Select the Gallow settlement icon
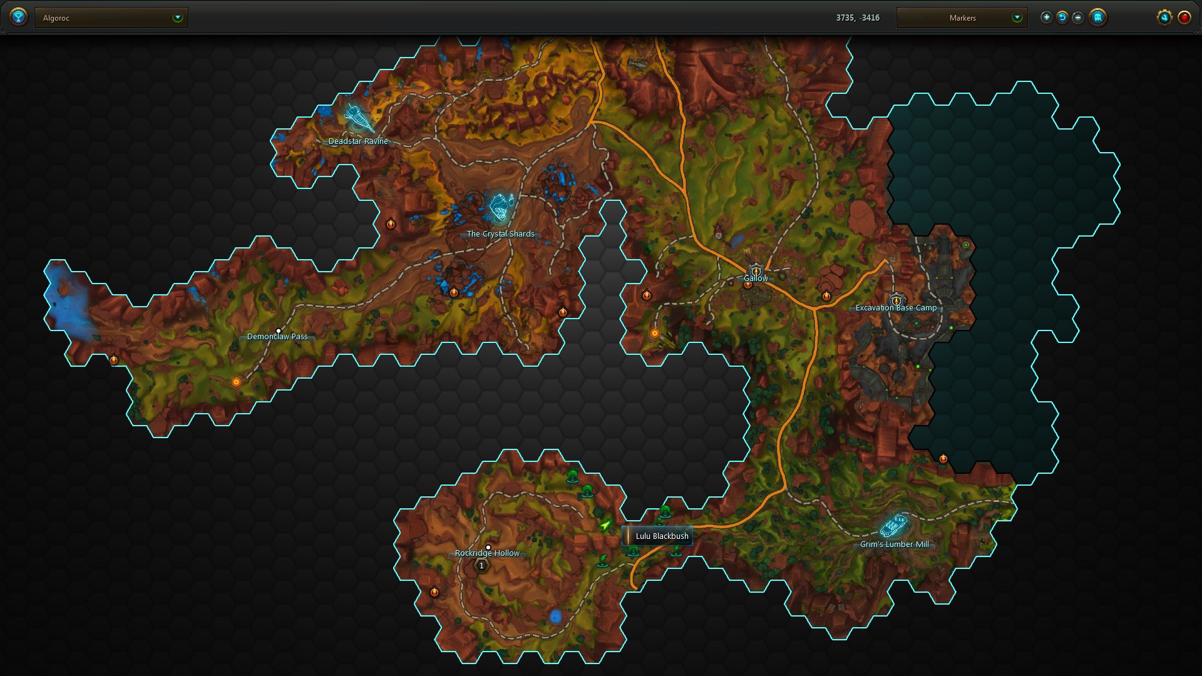This screenshot has height=676, width=1202. click(x=756, y=270)
